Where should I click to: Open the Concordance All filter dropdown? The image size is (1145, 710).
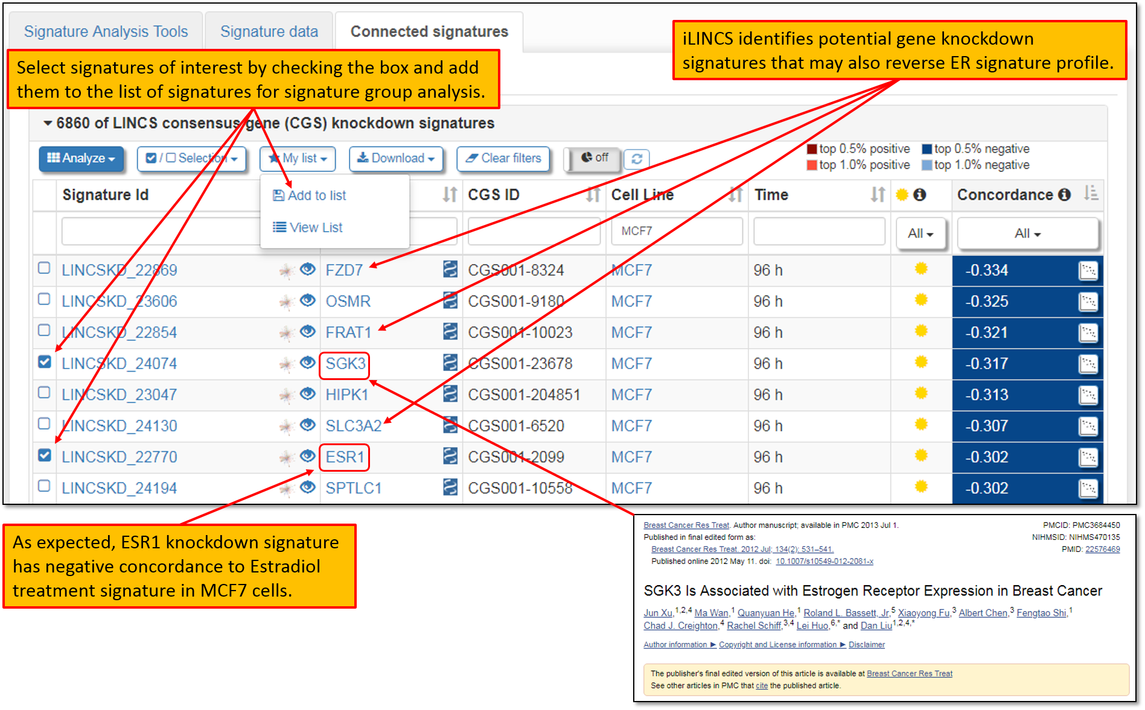1027,233
